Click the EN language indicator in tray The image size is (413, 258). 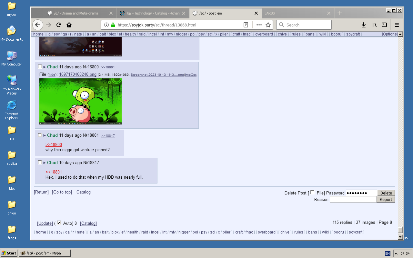tap(388, 253)
